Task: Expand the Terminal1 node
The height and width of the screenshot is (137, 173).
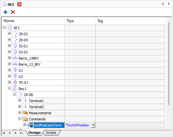Action: click(x=20, y=100)
